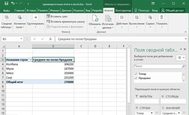Click the Обновить refresh icon
Viewport: 189px width, 115px height.
click(x=95, y=18)
